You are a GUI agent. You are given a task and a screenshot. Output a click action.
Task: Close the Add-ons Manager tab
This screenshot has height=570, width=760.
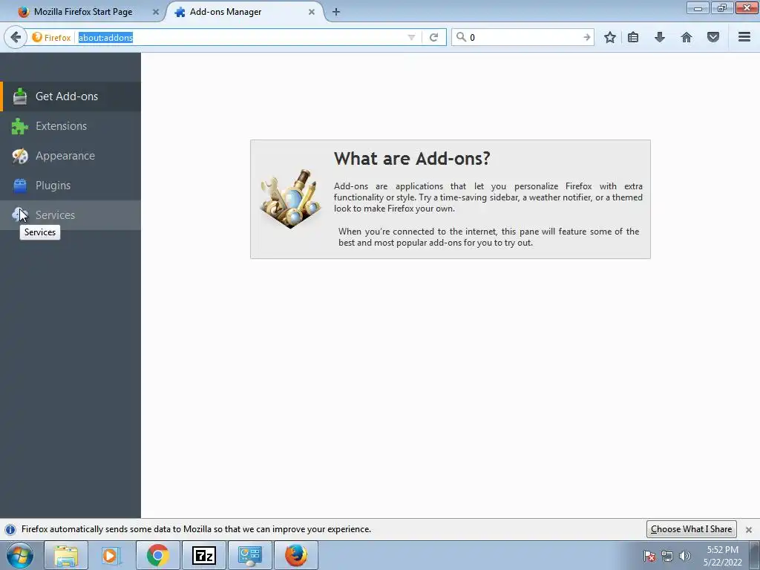(x=312, y=12)
